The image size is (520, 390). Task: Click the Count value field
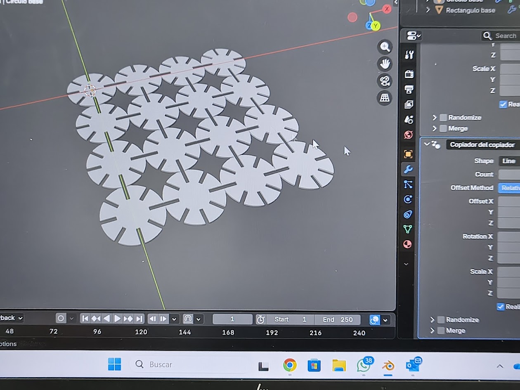509,174
